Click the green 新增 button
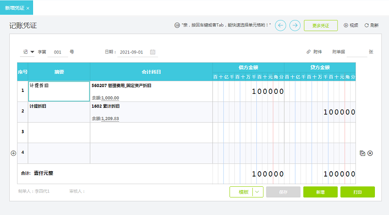 coord(320,192)
